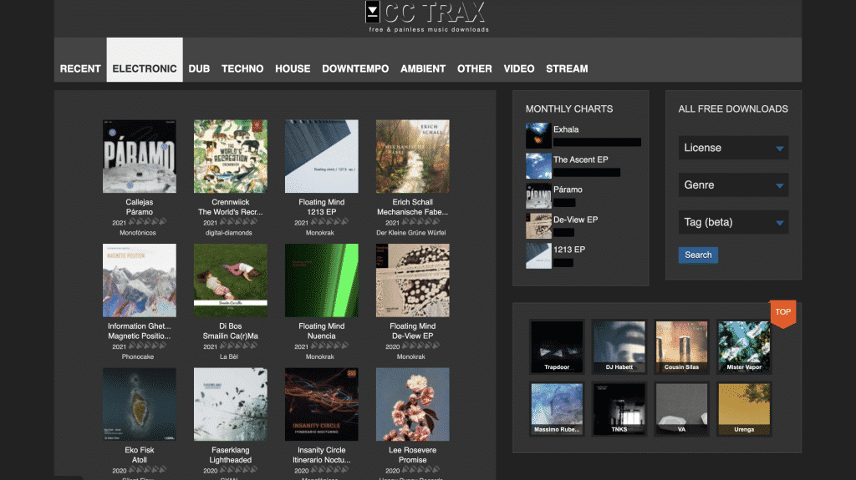Go to the TECHNO tab
Viewport: 856px width, 480px height.
click(x=242, y=68)
